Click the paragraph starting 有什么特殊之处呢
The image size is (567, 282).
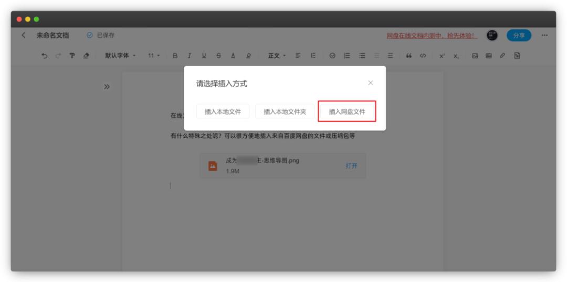(x=263, y=137)
